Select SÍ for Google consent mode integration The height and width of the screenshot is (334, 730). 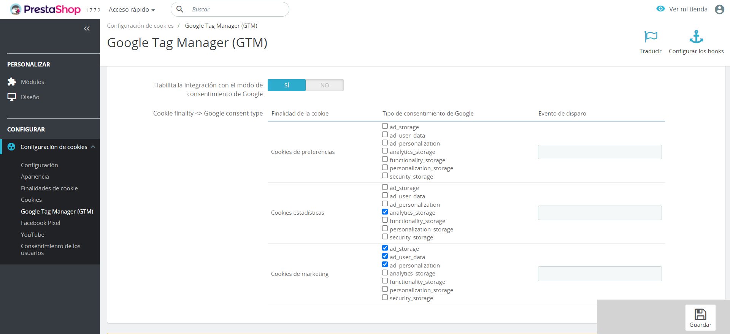coord(287,85)
